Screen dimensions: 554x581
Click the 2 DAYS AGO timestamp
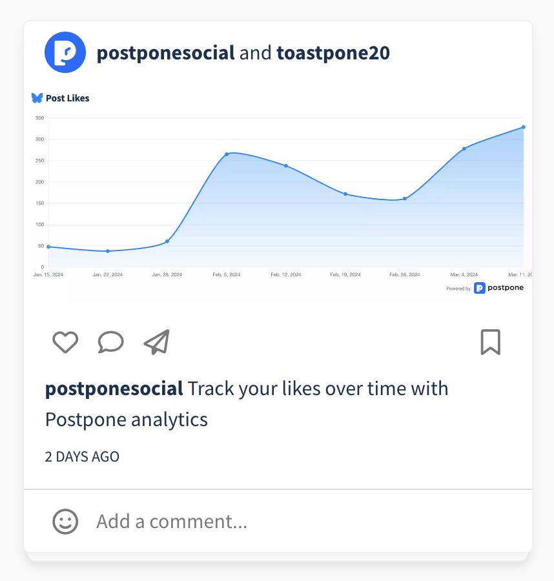[82, 457]
